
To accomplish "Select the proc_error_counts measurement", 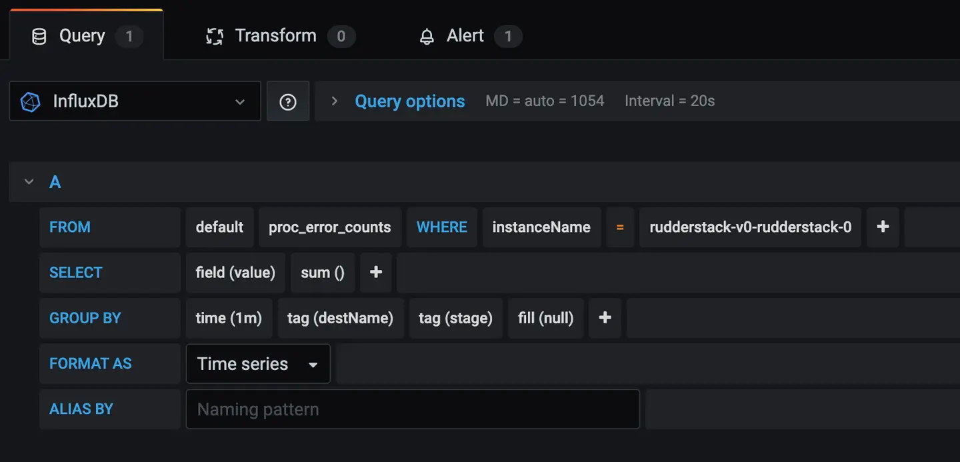I will (x=329, y=227).
